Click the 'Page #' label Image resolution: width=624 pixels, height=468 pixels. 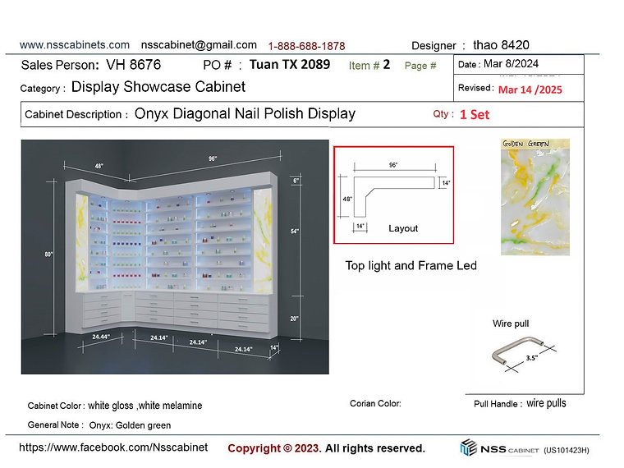tap(420, 66)
